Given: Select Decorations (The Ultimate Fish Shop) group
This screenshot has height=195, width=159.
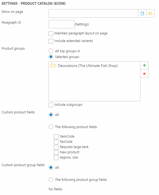Looking at the screenshot, I should click(x=88, y=66).
